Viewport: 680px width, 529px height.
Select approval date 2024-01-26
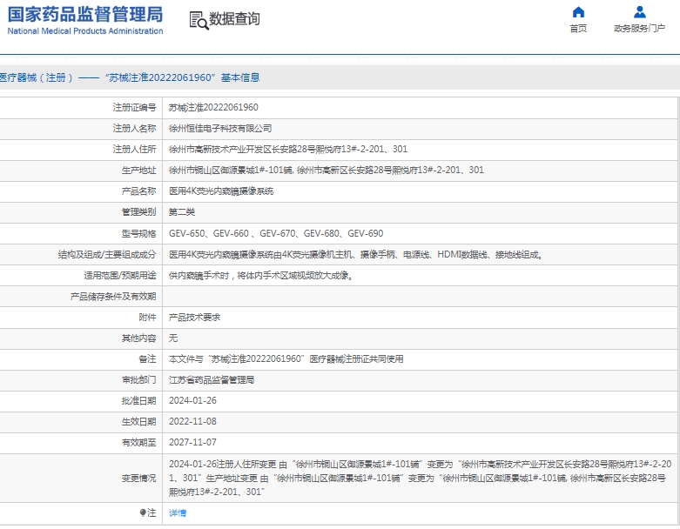(192, 400)
